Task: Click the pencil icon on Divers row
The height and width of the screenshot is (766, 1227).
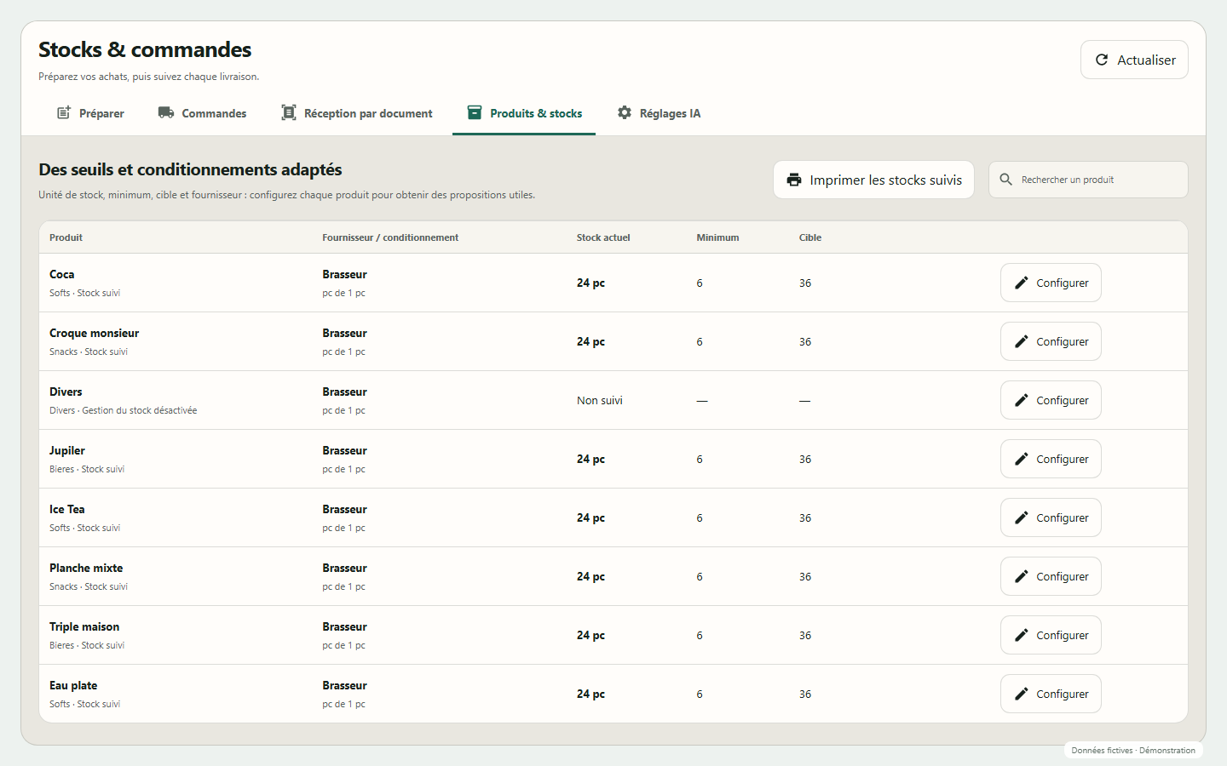Action: (x=1022, y=400)
